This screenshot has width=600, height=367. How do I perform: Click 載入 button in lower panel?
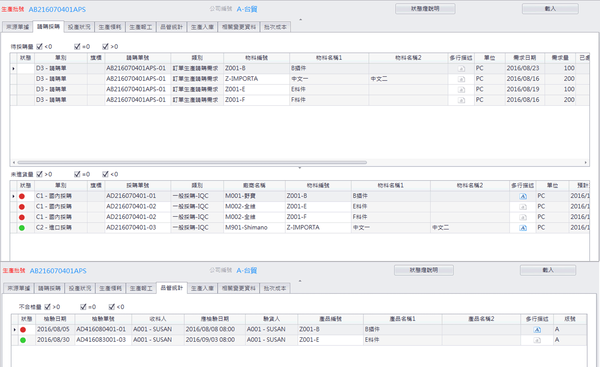pyautogui.click(x=548, y=270)
